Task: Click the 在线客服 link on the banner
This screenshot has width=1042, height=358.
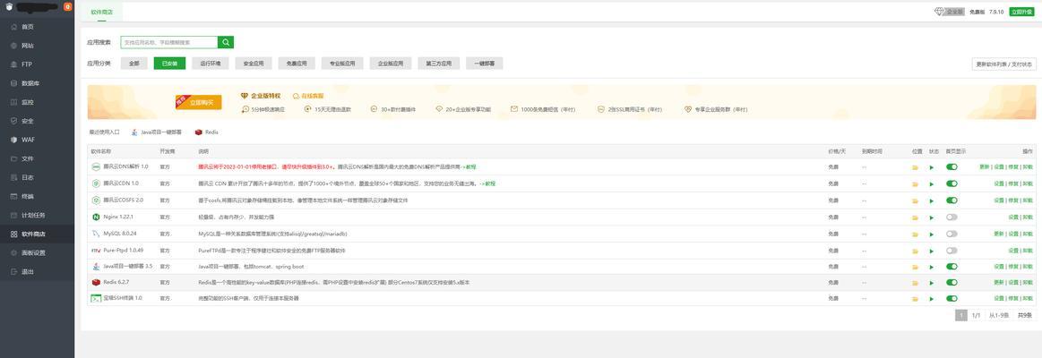Action: pos(307,97)
